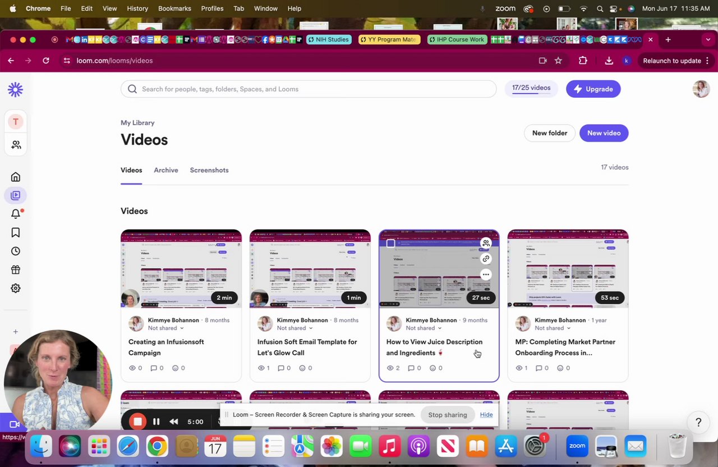This screenshot has width=718, height=467.
Task: Open the help question mark button
Action: pos(698,422)
